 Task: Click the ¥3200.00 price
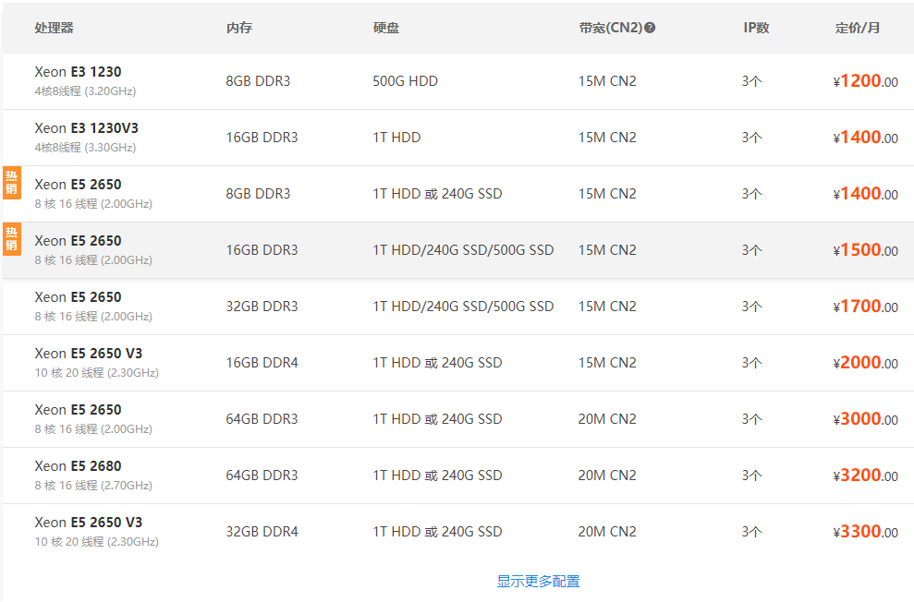click(x=866, y=476)
